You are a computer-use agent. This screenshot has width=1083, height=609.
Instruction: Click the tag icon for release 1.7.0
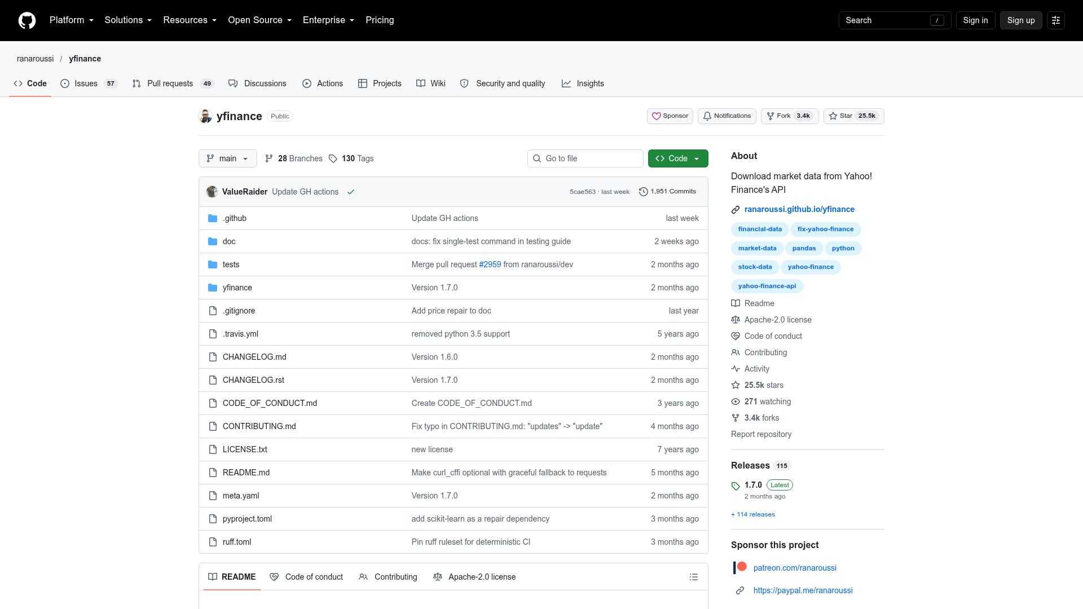tap(736, 486)
